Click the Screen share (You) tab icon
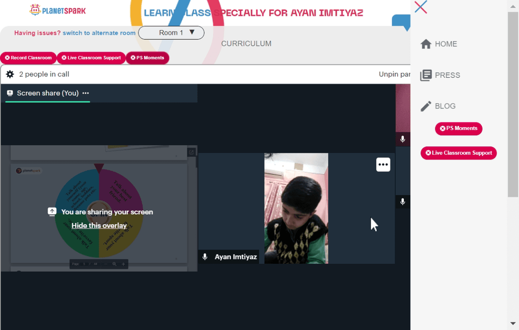This screenshot has height=330, width=519. tap(10, 93)
